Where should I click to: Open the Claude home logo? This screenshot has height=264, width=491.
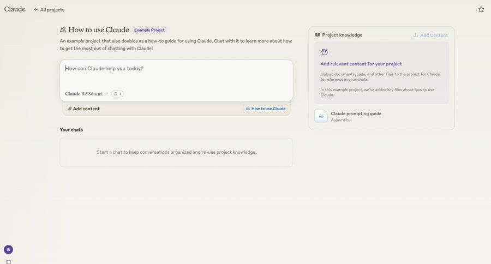tap(15, 9)
